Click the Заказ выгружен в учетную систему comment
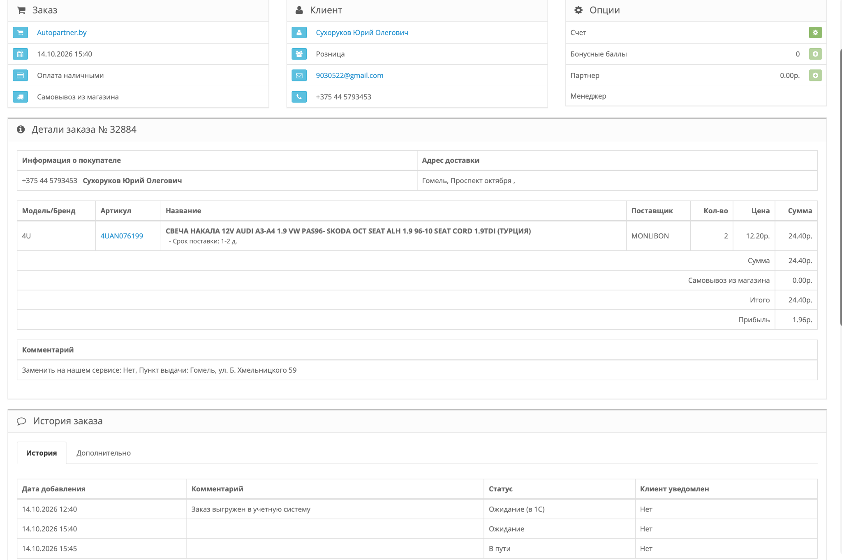The image size is (842, 560). pos(251,509)
